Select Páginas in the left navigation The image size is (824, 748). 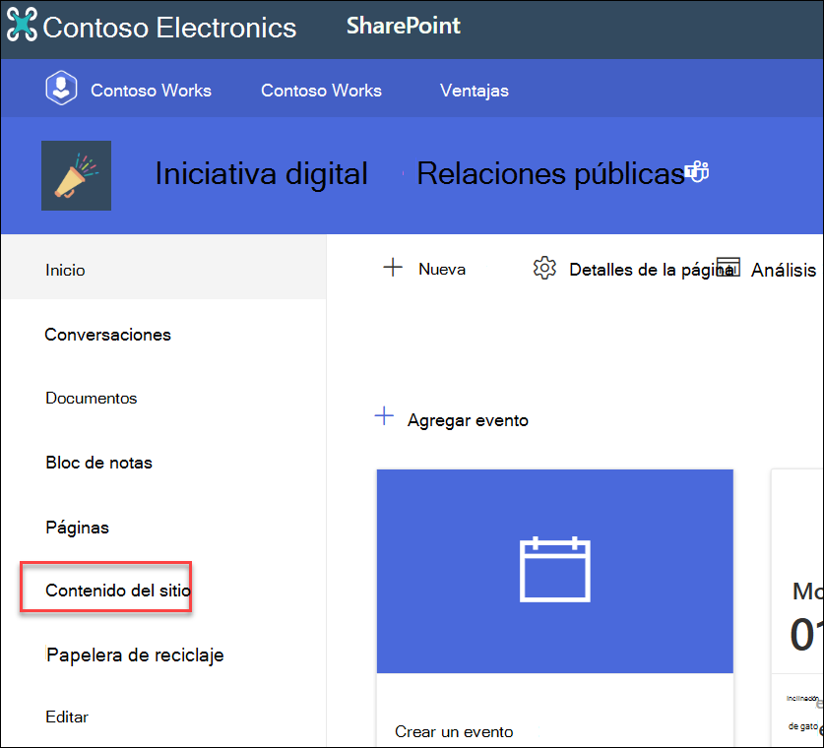coord(77,528)
